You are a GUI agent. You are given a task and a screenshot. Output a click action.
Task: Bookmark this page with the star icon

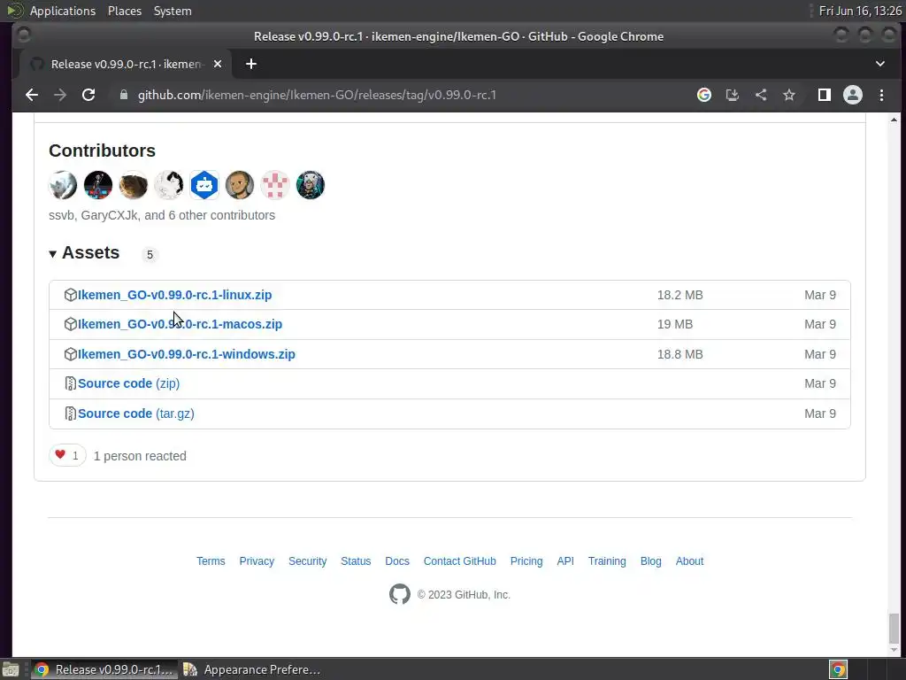click(x=789, y=95)
